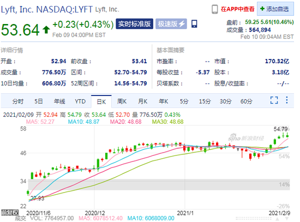Click the volume MA10: 6068009.00 label

coord(151,218)
